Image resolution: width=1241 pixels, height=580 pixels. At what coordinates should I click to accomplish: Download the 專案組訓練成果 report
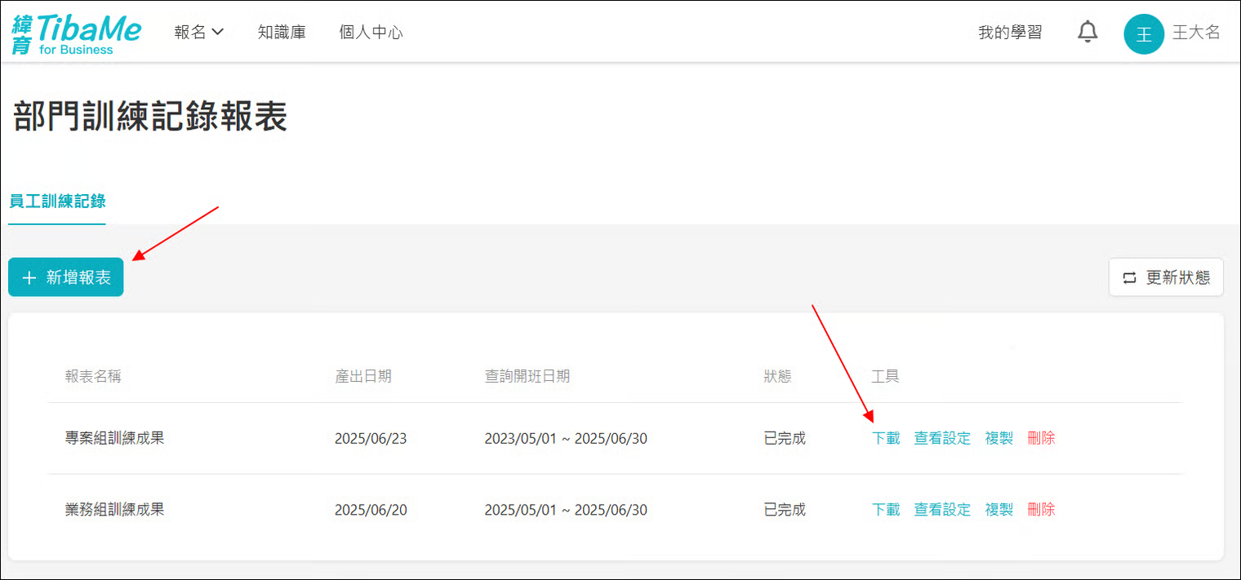pos(886,438)
